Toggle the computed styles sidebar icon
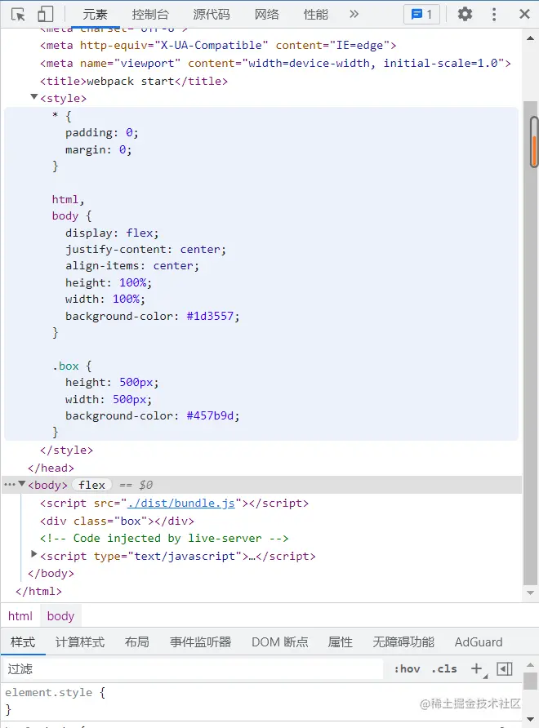This screenshot has height=728, width=539. click(505, 668)
